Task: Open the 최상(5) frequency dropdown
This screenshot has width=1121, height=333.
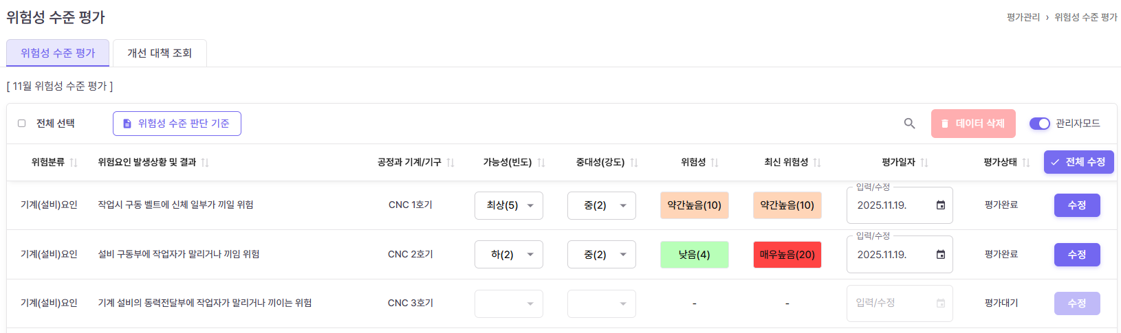Action: 509,205
